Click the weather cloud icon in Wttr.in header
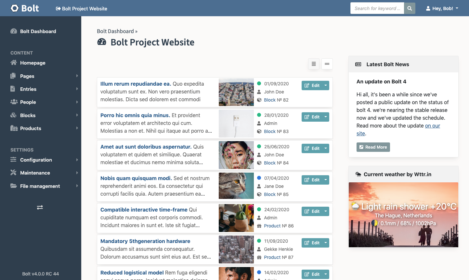 tap(358, 174)
